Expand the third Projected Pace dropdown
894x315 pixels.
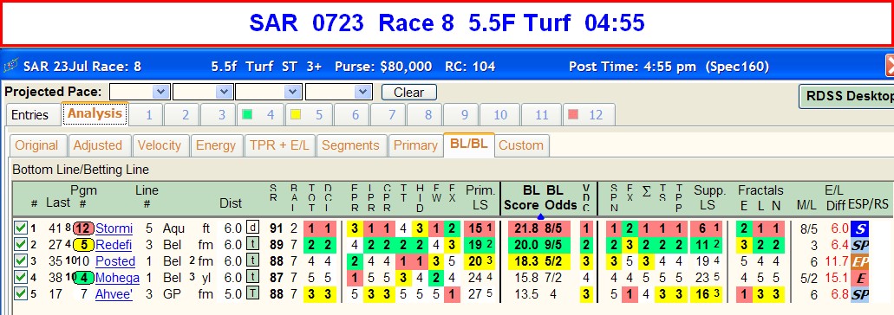tap(269, 92)
